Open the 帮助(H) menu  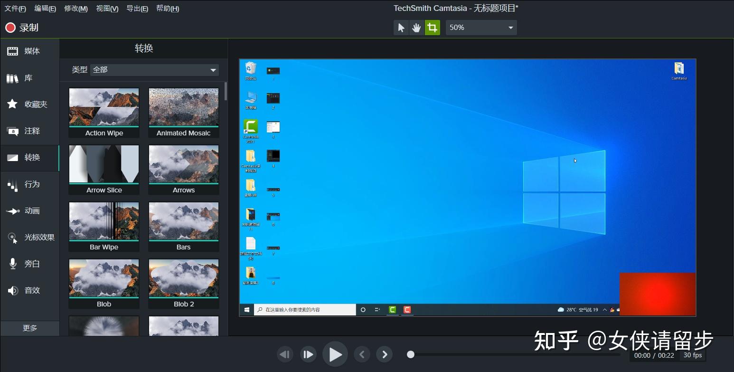pos(168,9)
